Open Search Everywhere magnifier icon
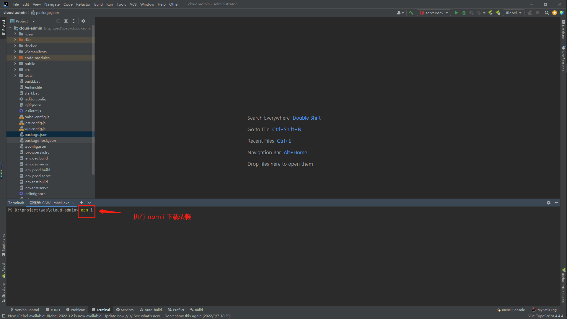 pyautogui.click(x=547, y=13)
